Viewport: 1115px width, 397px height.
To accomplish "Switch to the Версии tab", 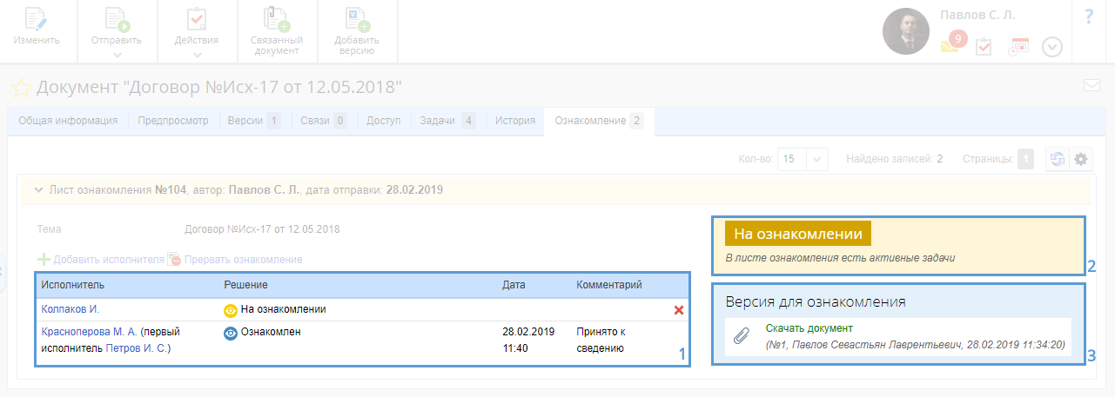I will pos(253,121).
